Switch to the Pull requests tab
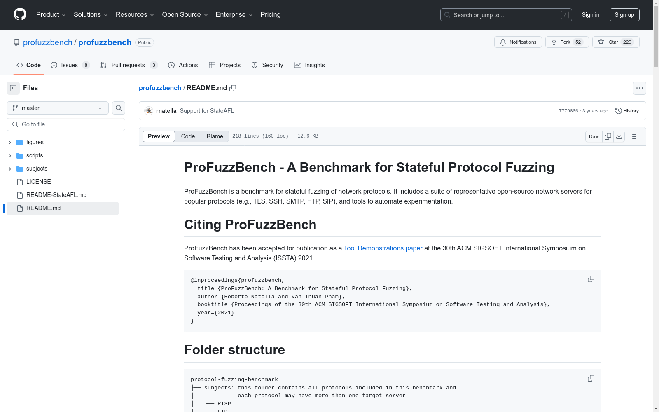 tap(128, 65)
